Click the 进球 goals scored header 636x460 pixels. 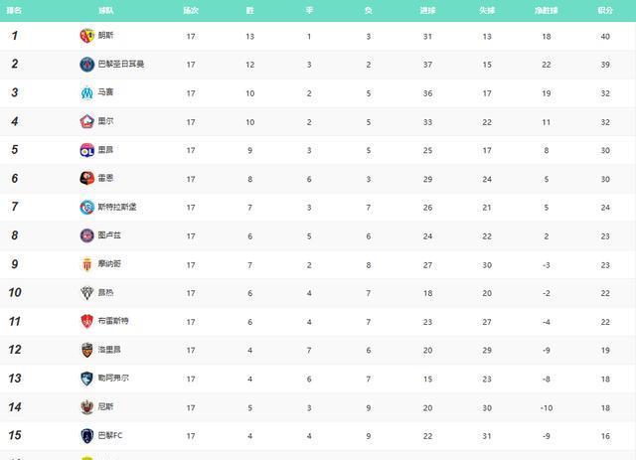point(427,10)
